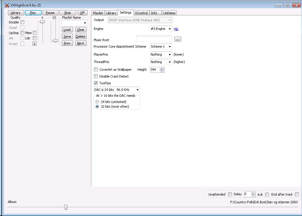302x216 pixels.
Task: Expand the DAC is 24 bits 96.0 KHz dropdown
Action: 117,90
